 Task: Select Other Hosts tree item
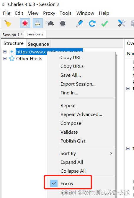tap(29, 59)
